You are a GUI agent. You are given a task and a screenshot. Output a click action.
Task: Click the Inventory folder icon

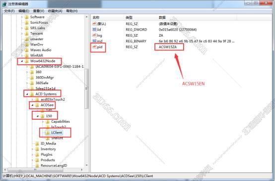tap(37, 149)
